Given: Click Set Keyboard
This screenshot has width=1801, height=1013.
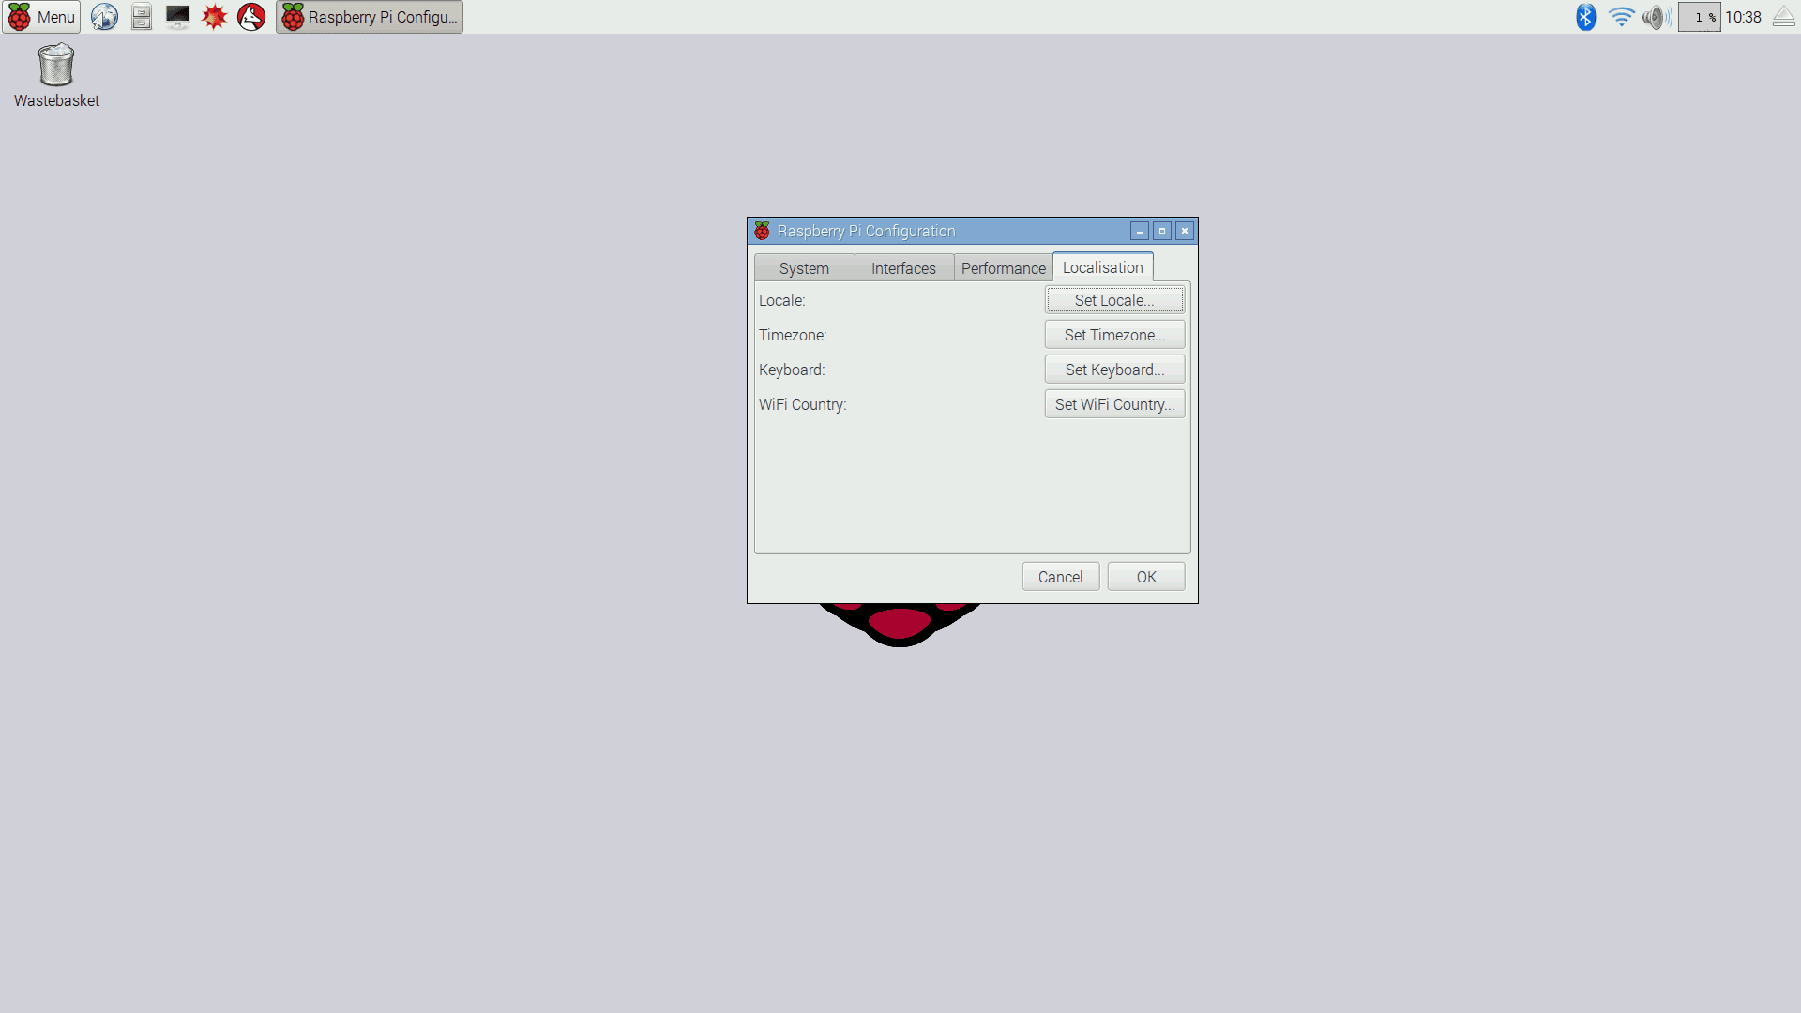Looking at the screenshot, I should [1114, 369].
